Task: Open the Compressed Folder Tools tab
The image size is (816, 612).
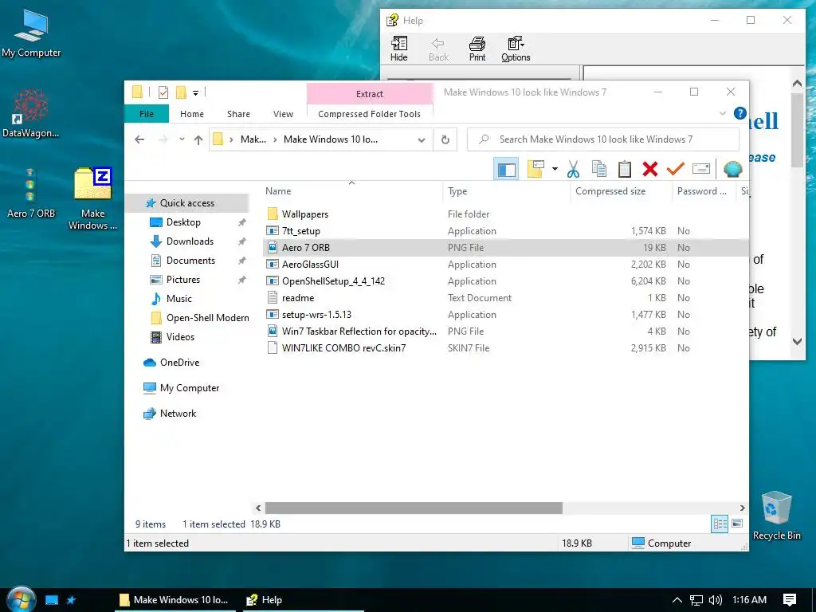Action: 369,113
